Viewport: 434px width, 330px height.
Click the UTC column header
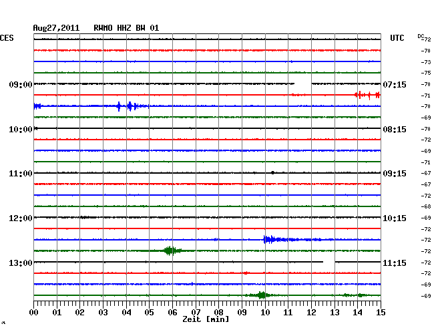click(397, 38)
